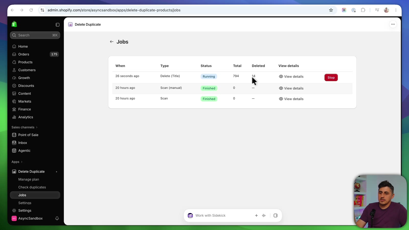Click the AsyncSandbox notification bell
409x230 pixels.
(x=57, y=218)
